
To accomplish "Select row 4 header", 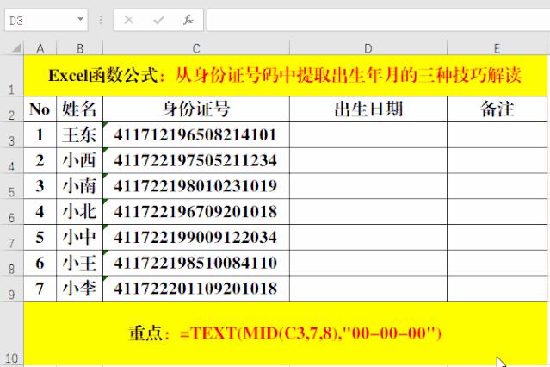I will 11,160.
